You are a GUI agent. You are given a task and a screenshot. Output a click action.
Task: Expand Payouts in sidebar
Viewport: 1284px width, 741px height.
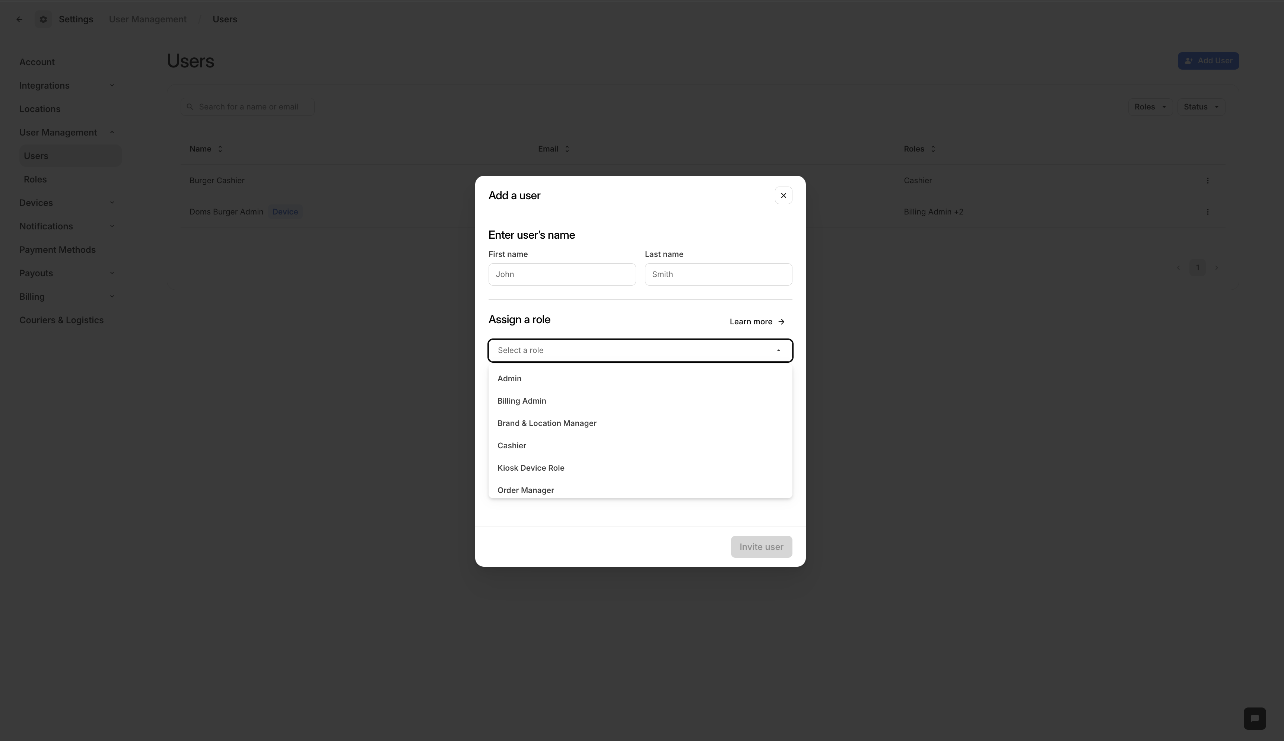[x=112, y=273]
